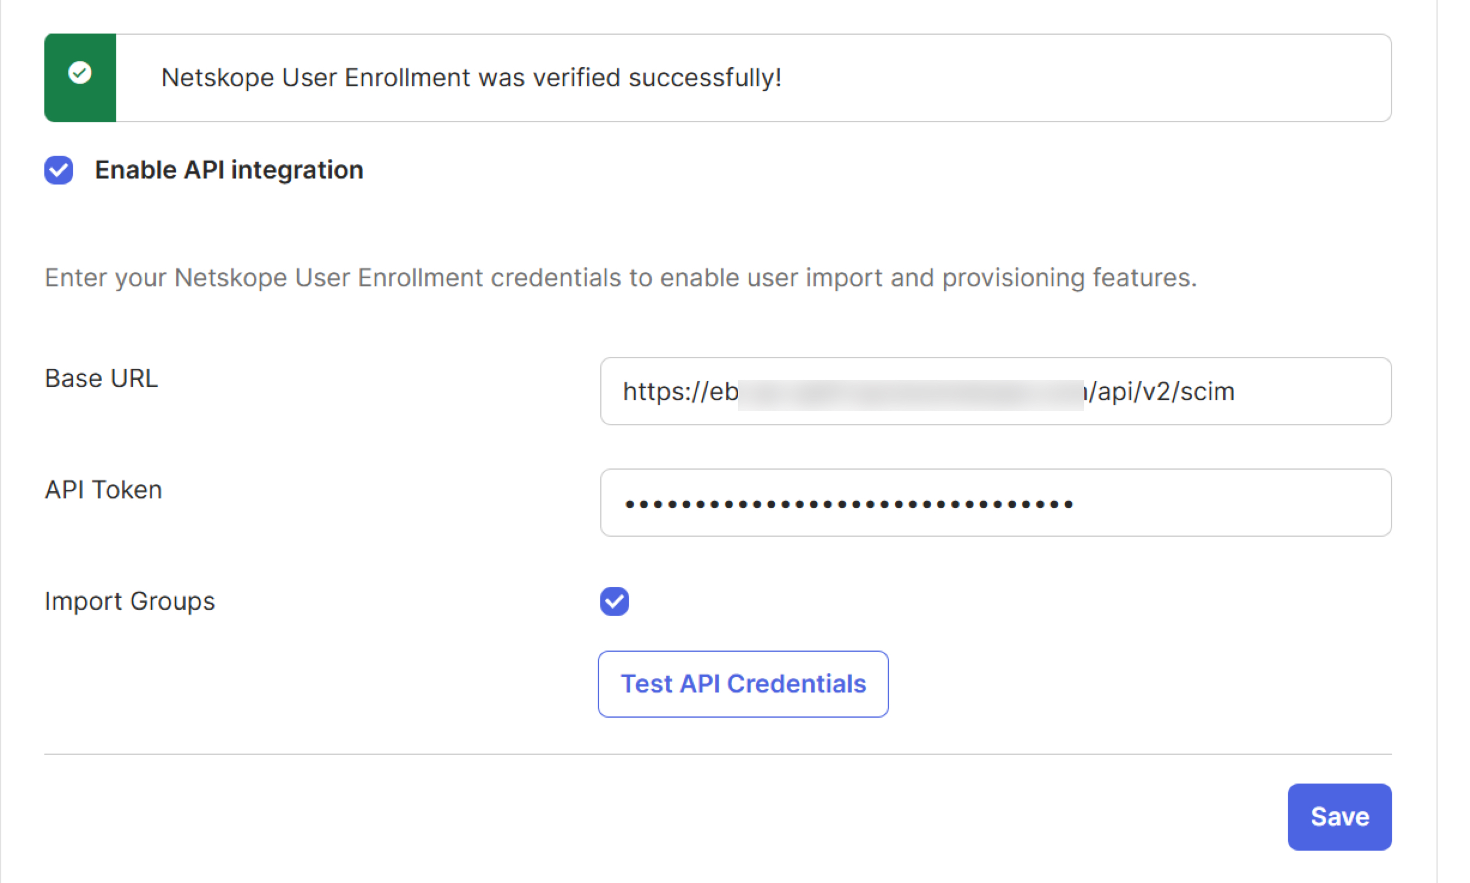The image size is (1470, 883).
Task: Uncheck the Enable API integration checkbox
Action: [59, 170]
